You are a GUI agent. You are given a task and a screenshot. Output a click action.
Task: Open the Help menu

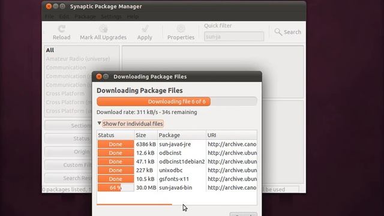point(133,17)
